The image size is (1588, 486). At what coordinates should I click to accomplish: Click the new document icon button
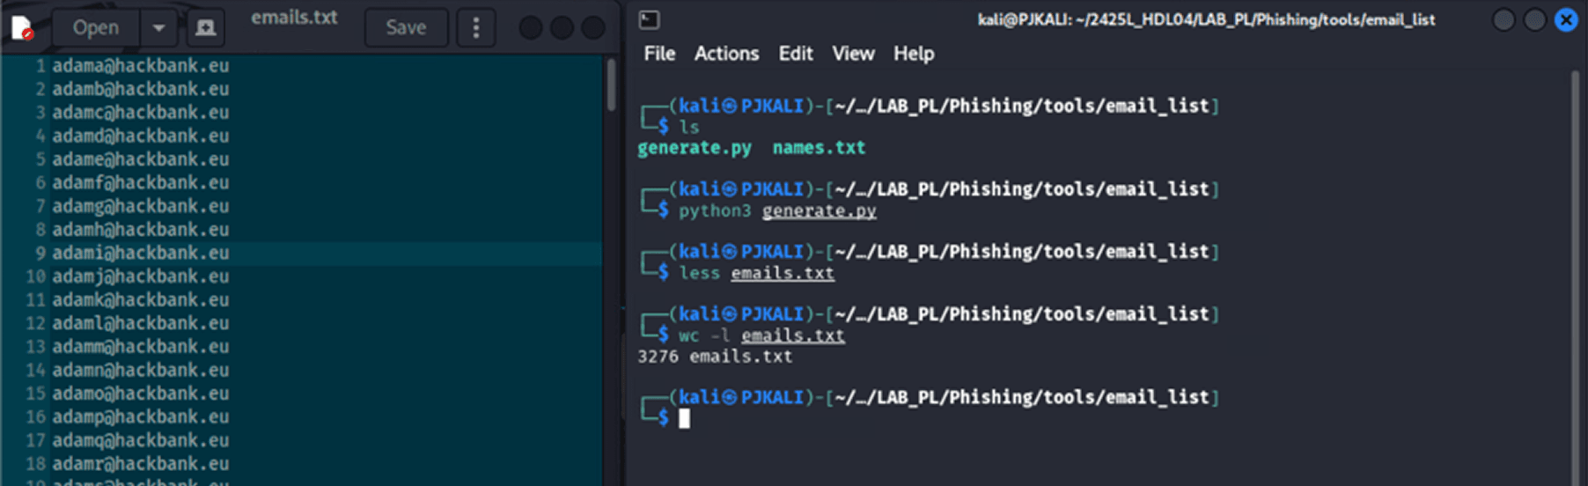205,28
